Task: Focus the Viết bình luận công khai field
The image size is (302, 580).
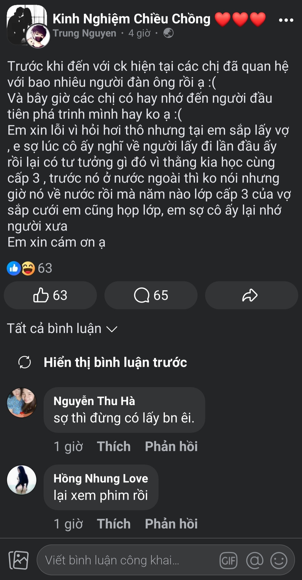Action: coord(126,560)
